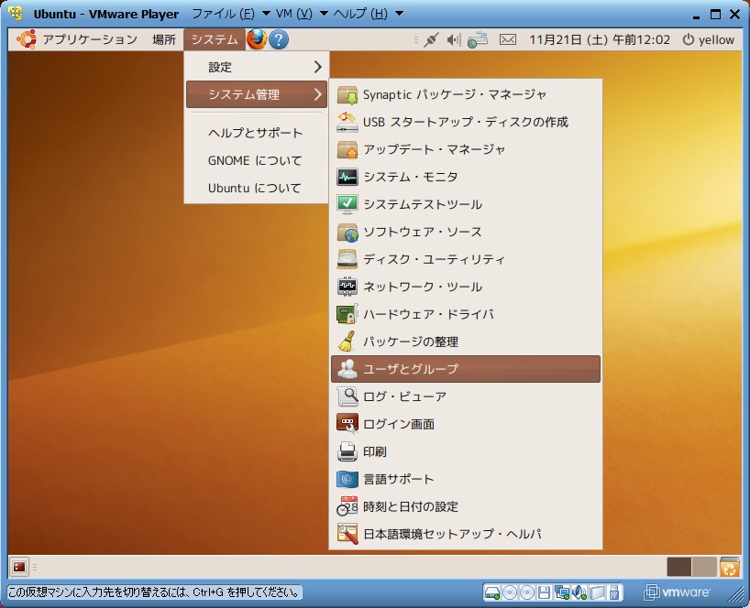Open システムテストツール checkmark monitor icon
The image size is (750, 608).
coord(347,204)
